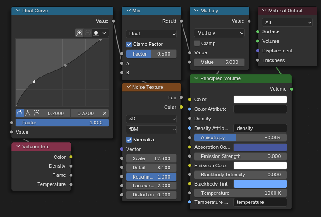The image size is (321, 217).
Task: Adjust the Mix Factor 0.500 slider
Action: tap(151, 54)
